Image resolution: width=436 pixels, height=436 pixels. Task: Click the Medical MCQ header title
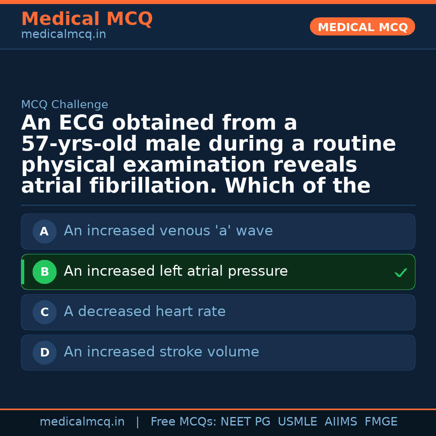(x=87, y=19)
